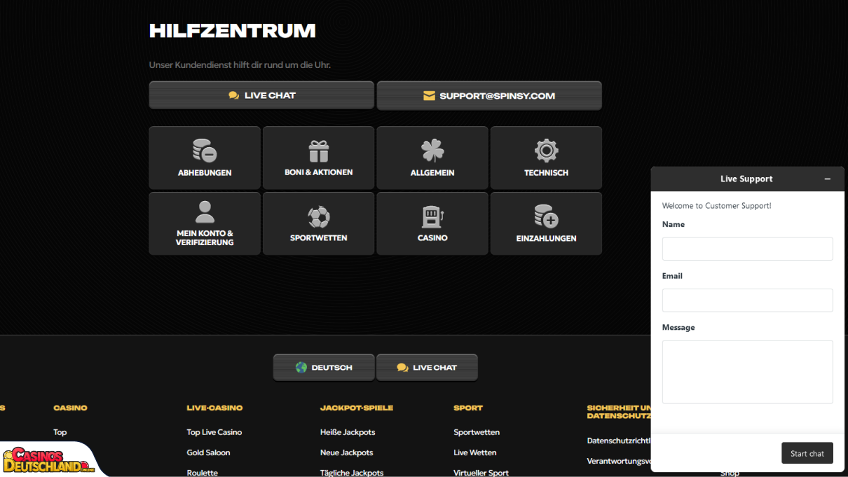This screenshot has width=848, height=477.
Task: Go to the Gold Saloon link
Action: click(208, 452)
